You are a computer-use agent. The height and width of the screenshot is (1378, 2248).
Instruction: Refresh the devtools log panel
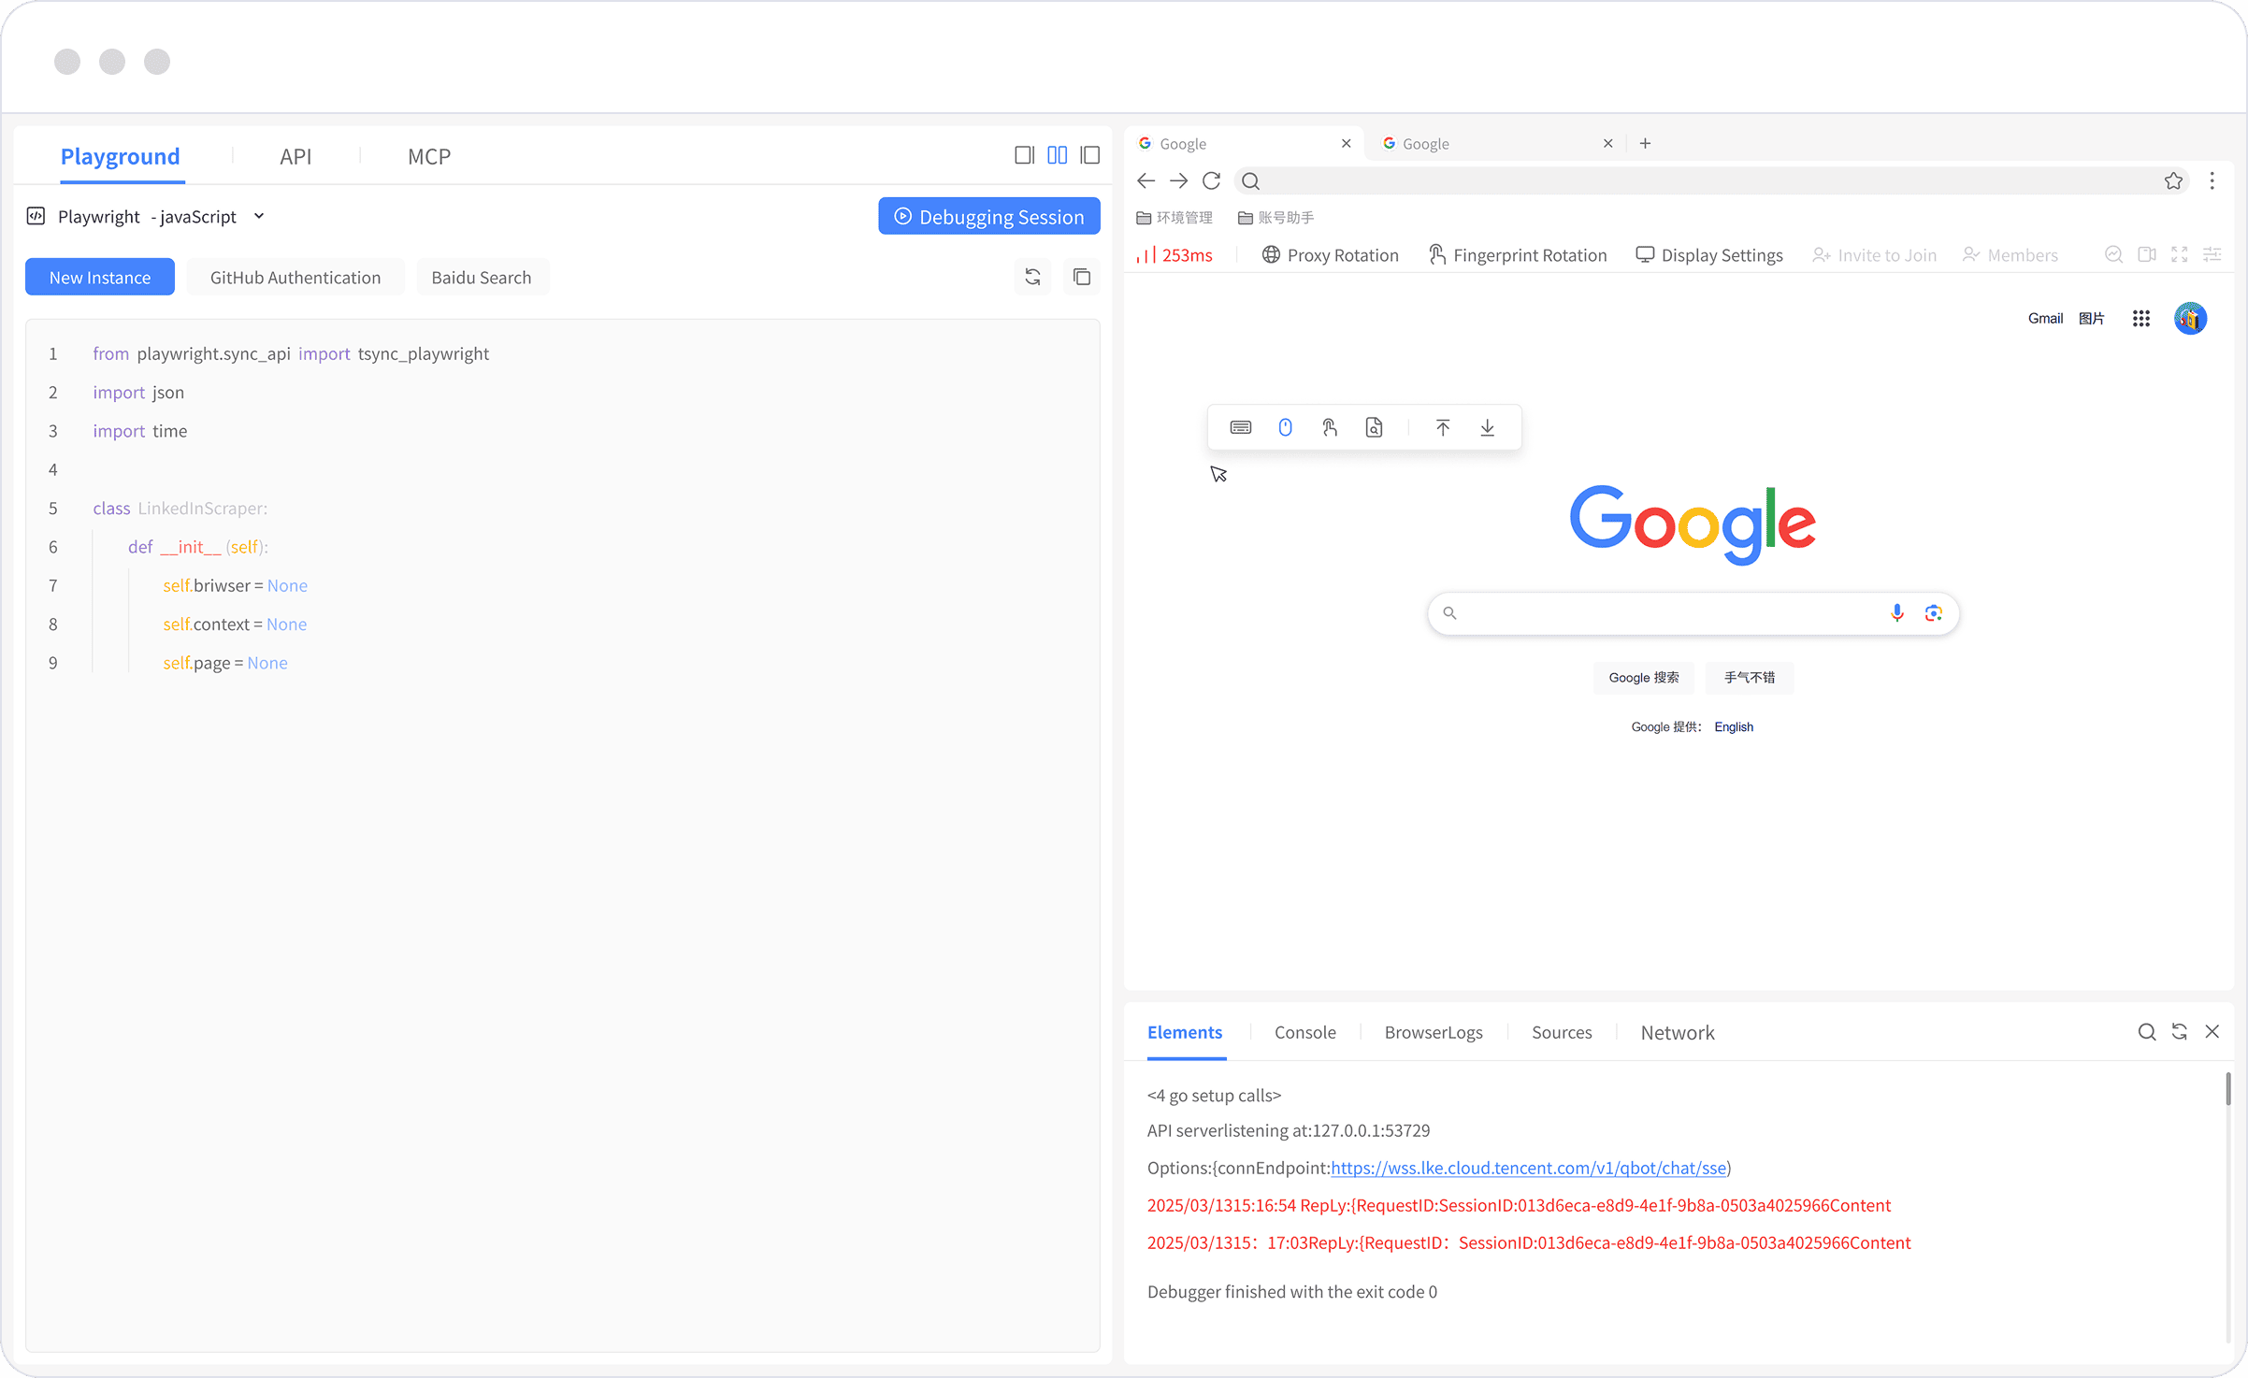point(2180,1031)
